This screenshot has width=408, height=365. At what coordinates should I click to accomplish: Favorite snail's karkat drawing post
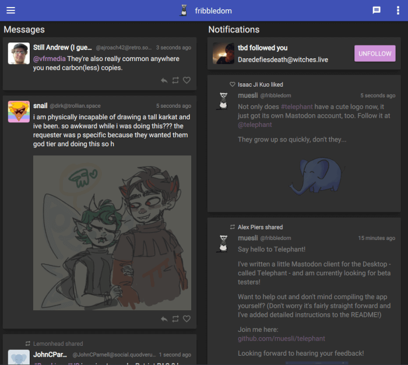tap(187, 319)
